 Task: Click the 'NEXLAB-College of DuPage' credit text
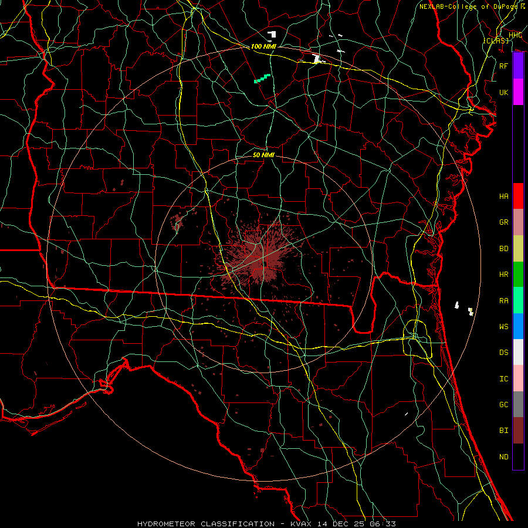click(469, 6)
